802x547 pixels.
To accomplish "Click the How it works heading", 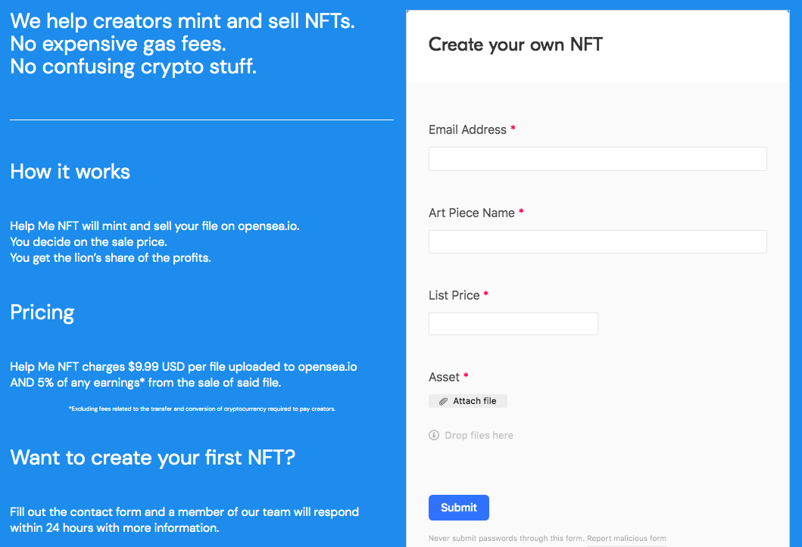I will click(x=70, y=172).
